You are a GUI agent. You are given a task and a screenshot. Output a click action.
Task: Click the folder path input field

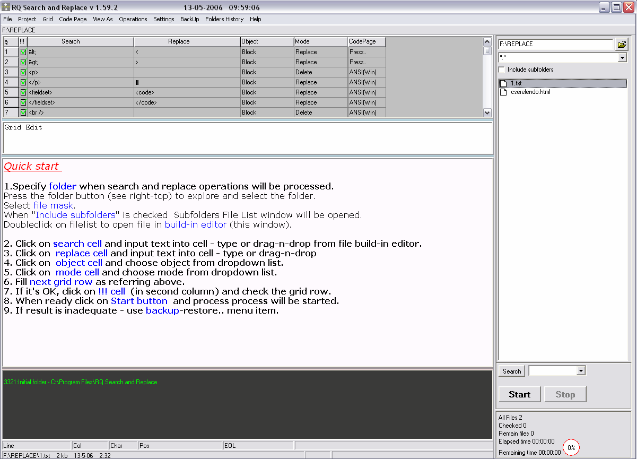tap(555, 44)
